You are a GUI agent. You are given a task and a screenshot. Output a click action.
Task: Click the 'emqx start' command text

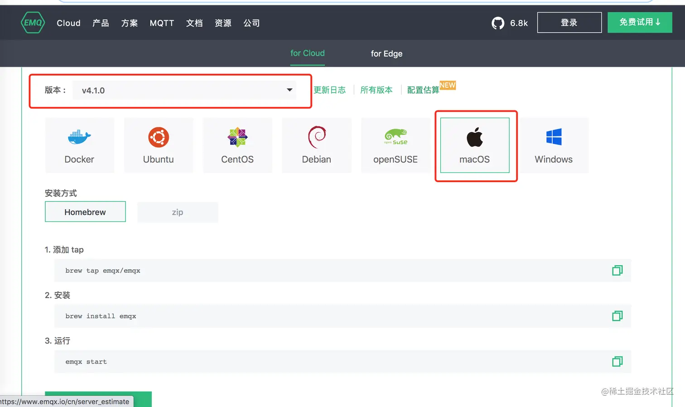pos(86,362)
